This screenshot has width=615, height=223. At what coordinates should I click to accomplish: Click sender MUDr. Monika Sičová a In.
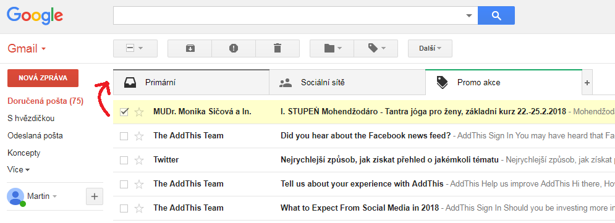[x=202, y=111]
